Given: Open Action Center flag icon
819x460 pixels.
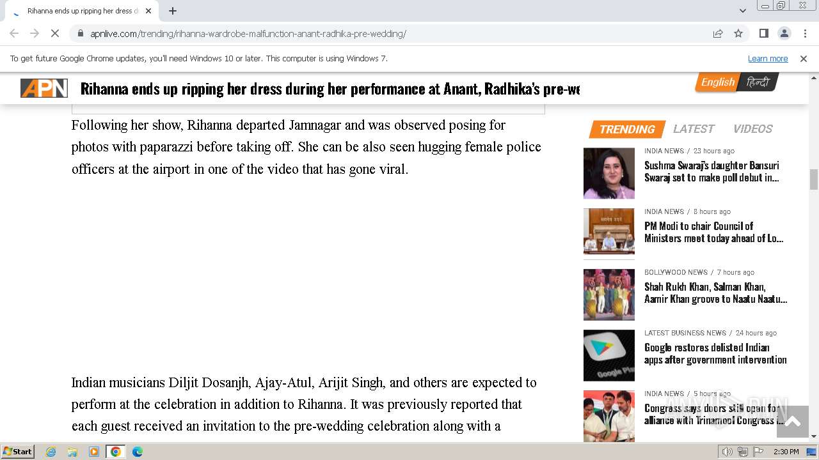Looking at the screenshot, I should pos(758,452).
